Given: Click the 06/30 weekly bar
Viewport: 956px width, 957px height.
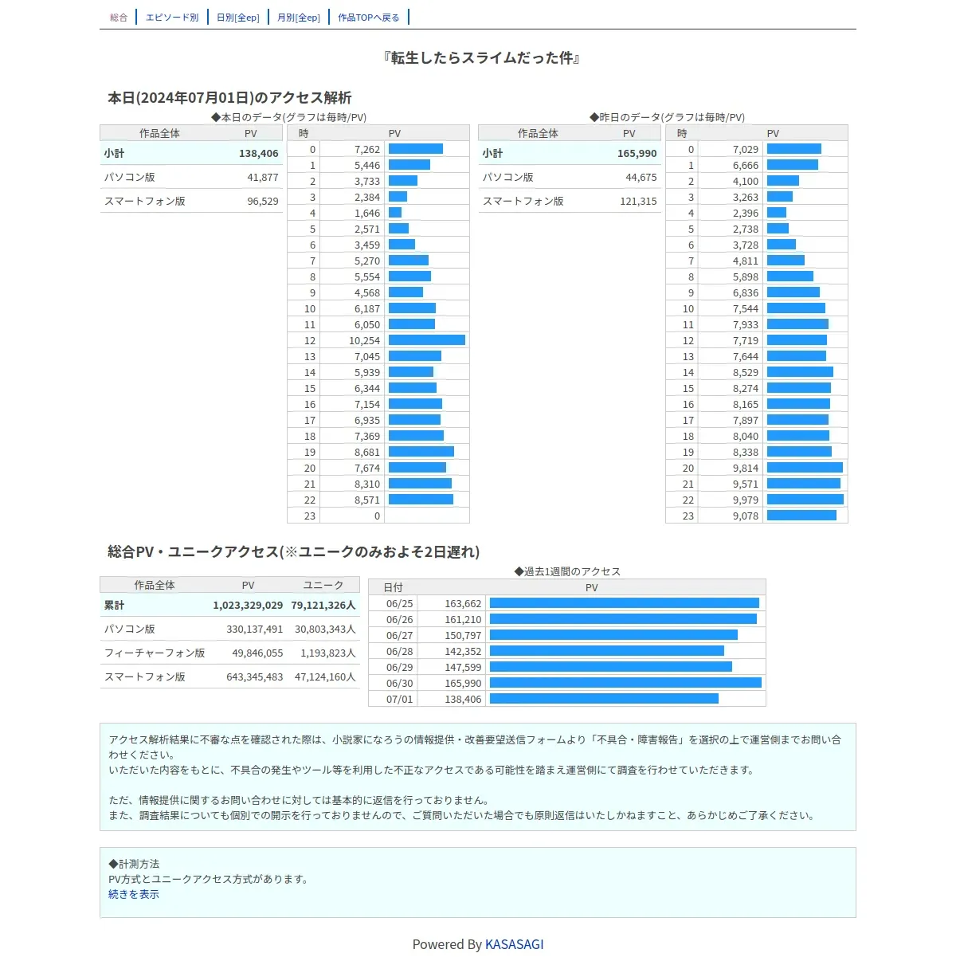Looking at the screenshot, I should click(625, 683).
